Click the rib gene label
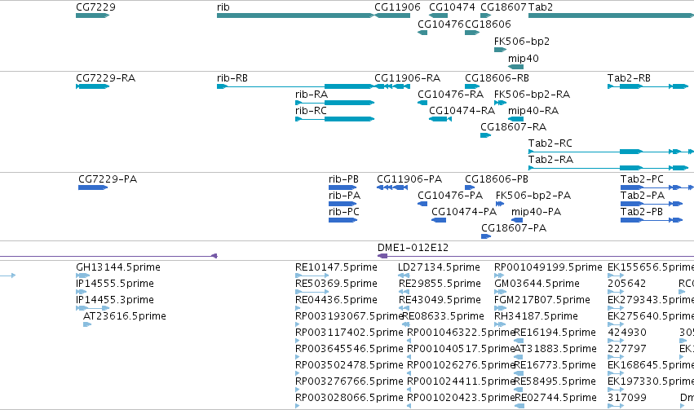This screenshot has width=694, height=410. [223, 7]
